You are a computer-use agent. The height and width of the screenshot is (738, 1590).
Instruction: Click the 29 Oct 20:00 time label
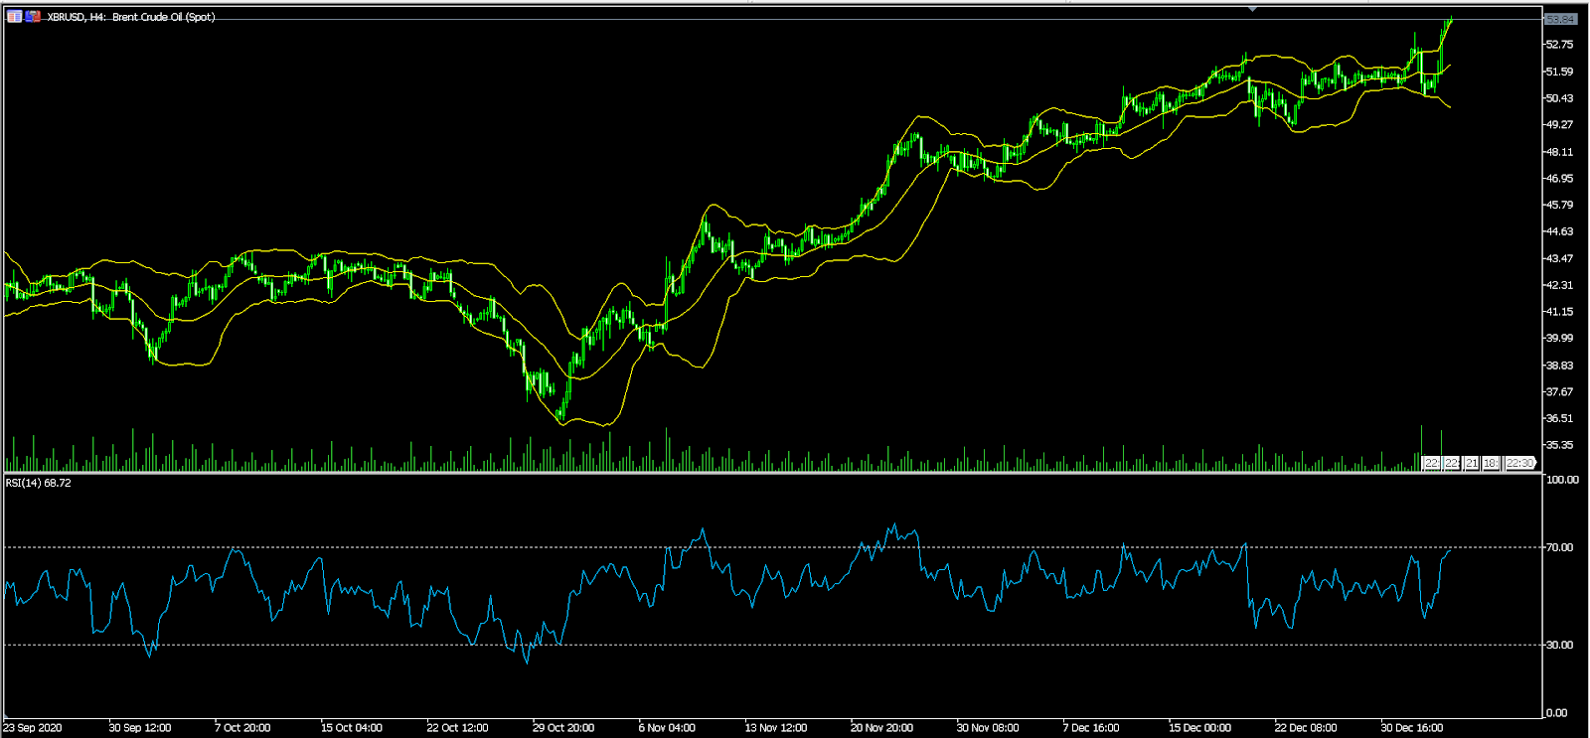[563, 728]
